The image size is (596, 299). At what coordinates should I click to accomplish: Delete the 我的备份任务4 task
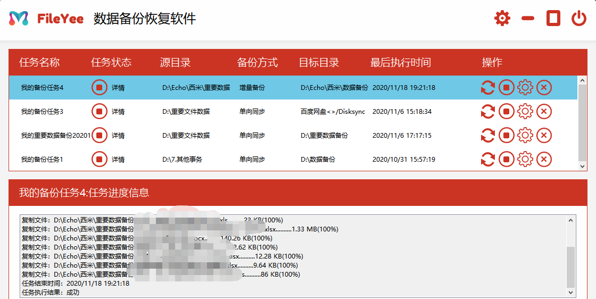point(544,87)
